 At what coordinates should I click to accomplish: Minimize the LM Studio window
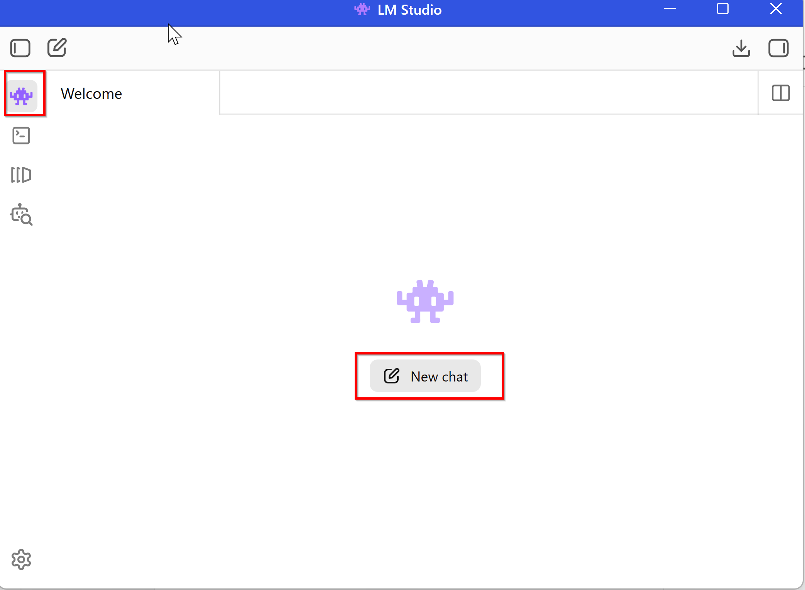(x=670, y=9)
